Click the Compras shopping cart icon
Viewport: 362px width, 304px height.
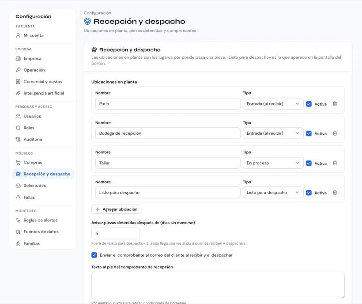(x=18, y=163)
